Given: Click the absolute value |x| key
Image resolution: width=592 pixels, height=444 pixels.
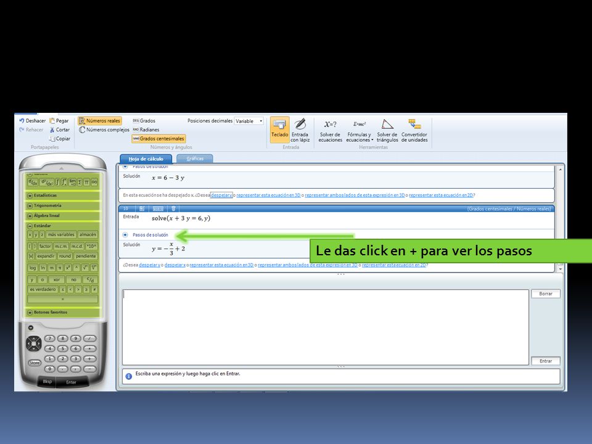Looking at the screenshot, I should coord(31,256).
